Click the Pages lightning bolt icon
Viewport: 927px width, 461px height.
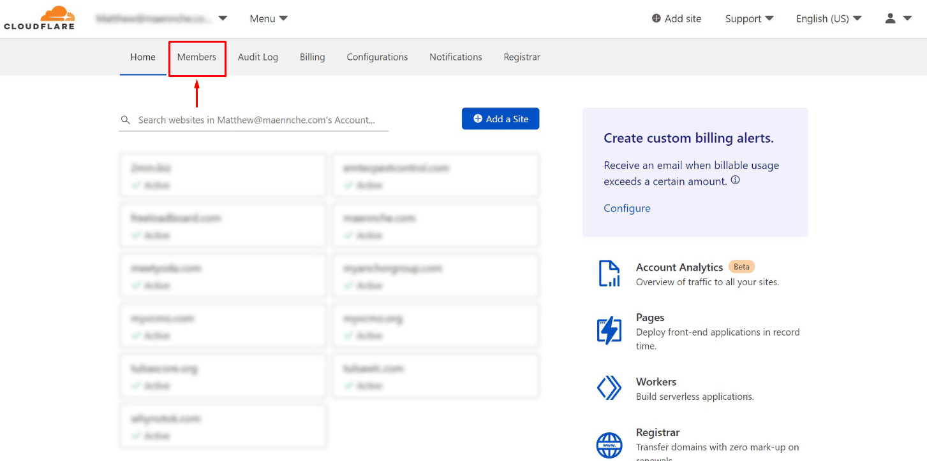[x=609, y=330]
